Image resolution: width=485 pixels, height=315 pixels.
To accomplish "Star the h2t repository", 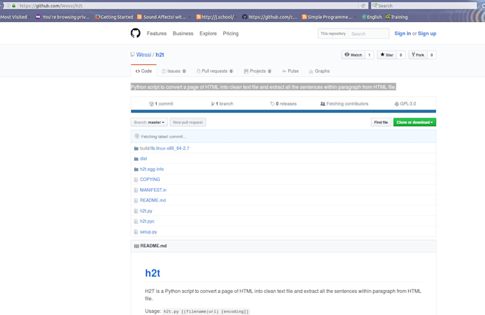I will click(x=387, y=55).
